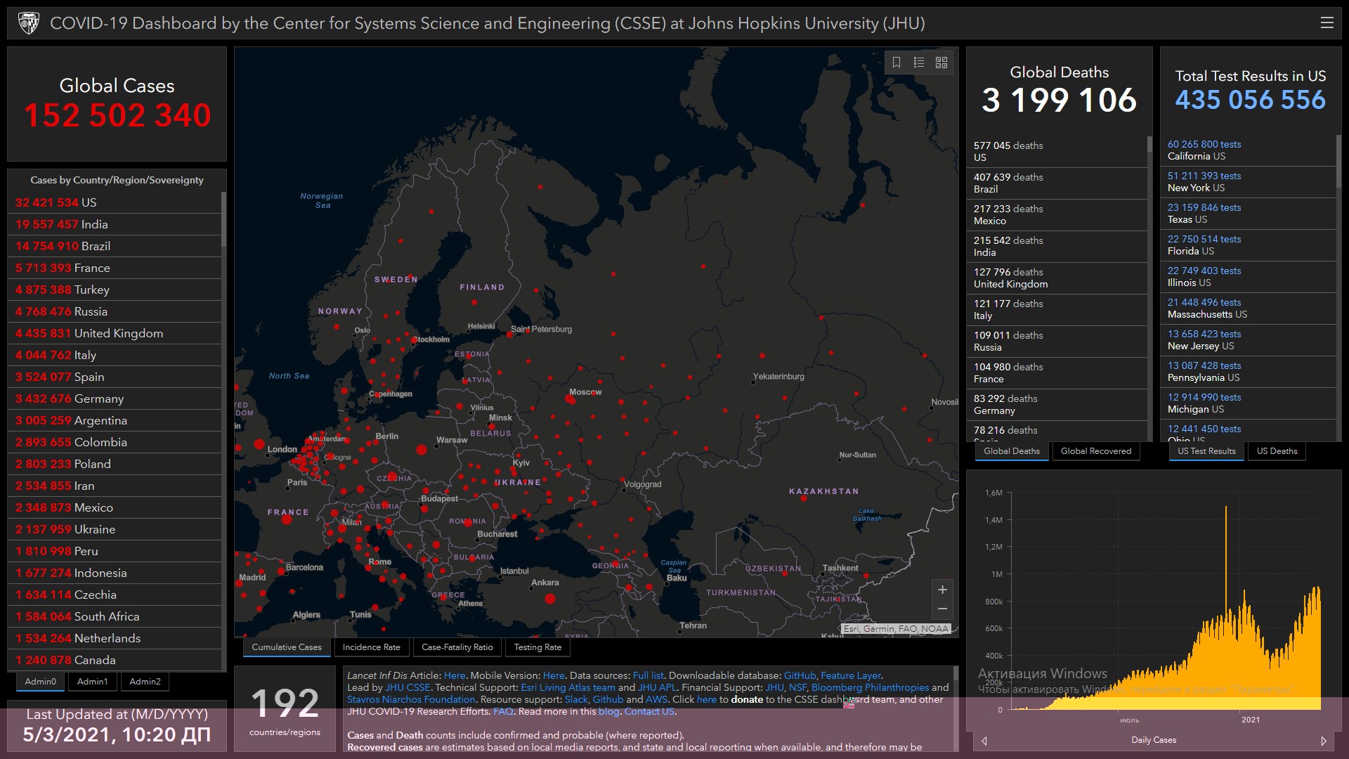The width and height of the screenshot is (1349, 759).
Task: Open the GitHub downloadable database link
Action: (800, 675)
